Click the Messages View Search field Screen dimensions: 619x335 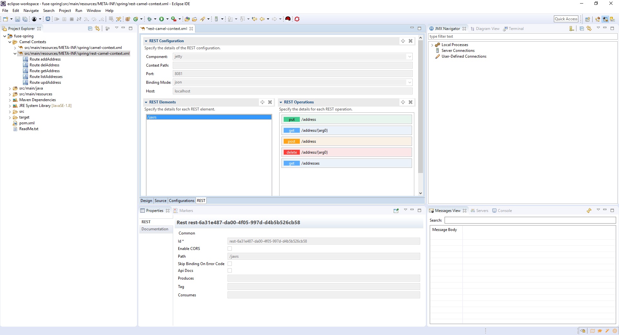530,220
